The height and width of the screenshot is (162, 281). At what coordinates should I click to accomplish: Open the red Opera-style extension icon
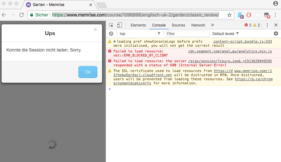coord(249,15)
